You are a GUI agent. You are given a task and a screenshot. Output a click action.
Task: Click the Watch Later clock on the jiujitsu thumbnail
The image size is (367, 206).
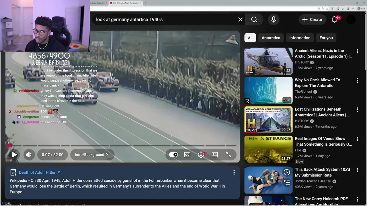click(287, 172)
